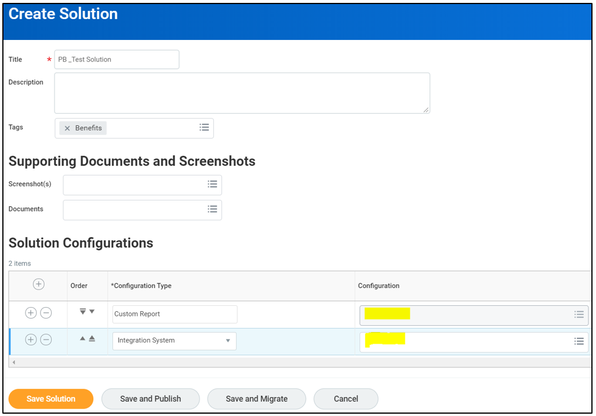
Task: Cancel creating the solution
Action: click(346, 399)
